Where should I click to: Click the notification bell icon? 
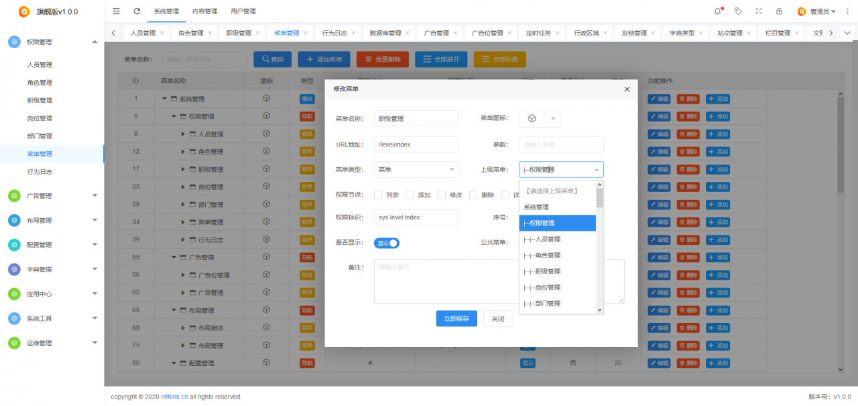tap(718, 11)
